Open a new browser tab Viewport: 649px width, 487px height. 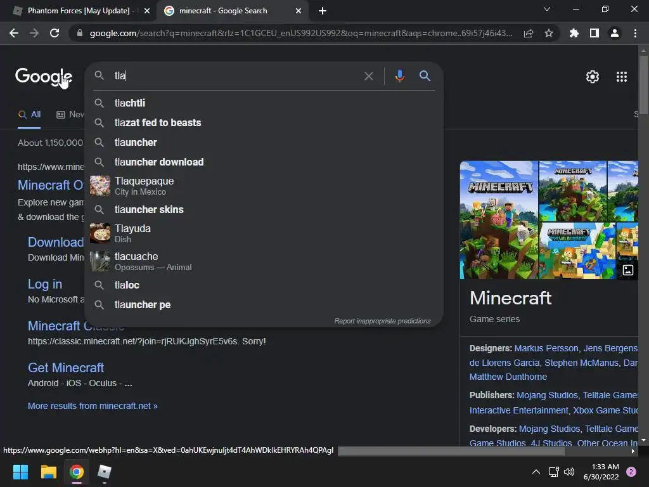coord(323,11)
